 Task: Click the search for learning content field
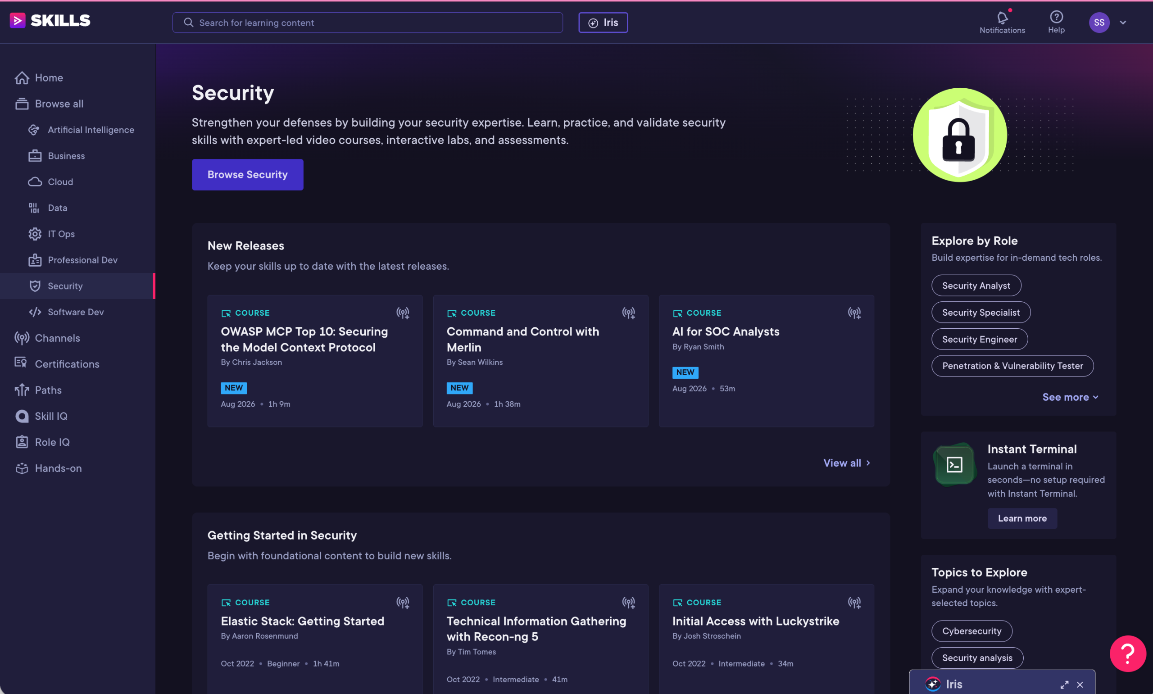[367, 23]
